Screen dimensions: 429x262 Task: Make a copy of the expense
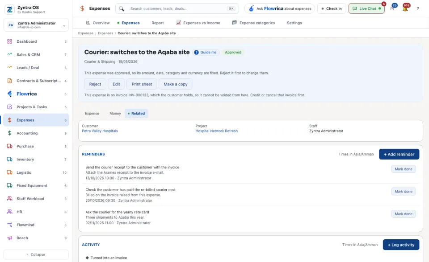coord(175,84)
